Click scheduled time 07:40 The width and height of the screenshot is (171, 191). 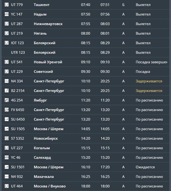85,5
